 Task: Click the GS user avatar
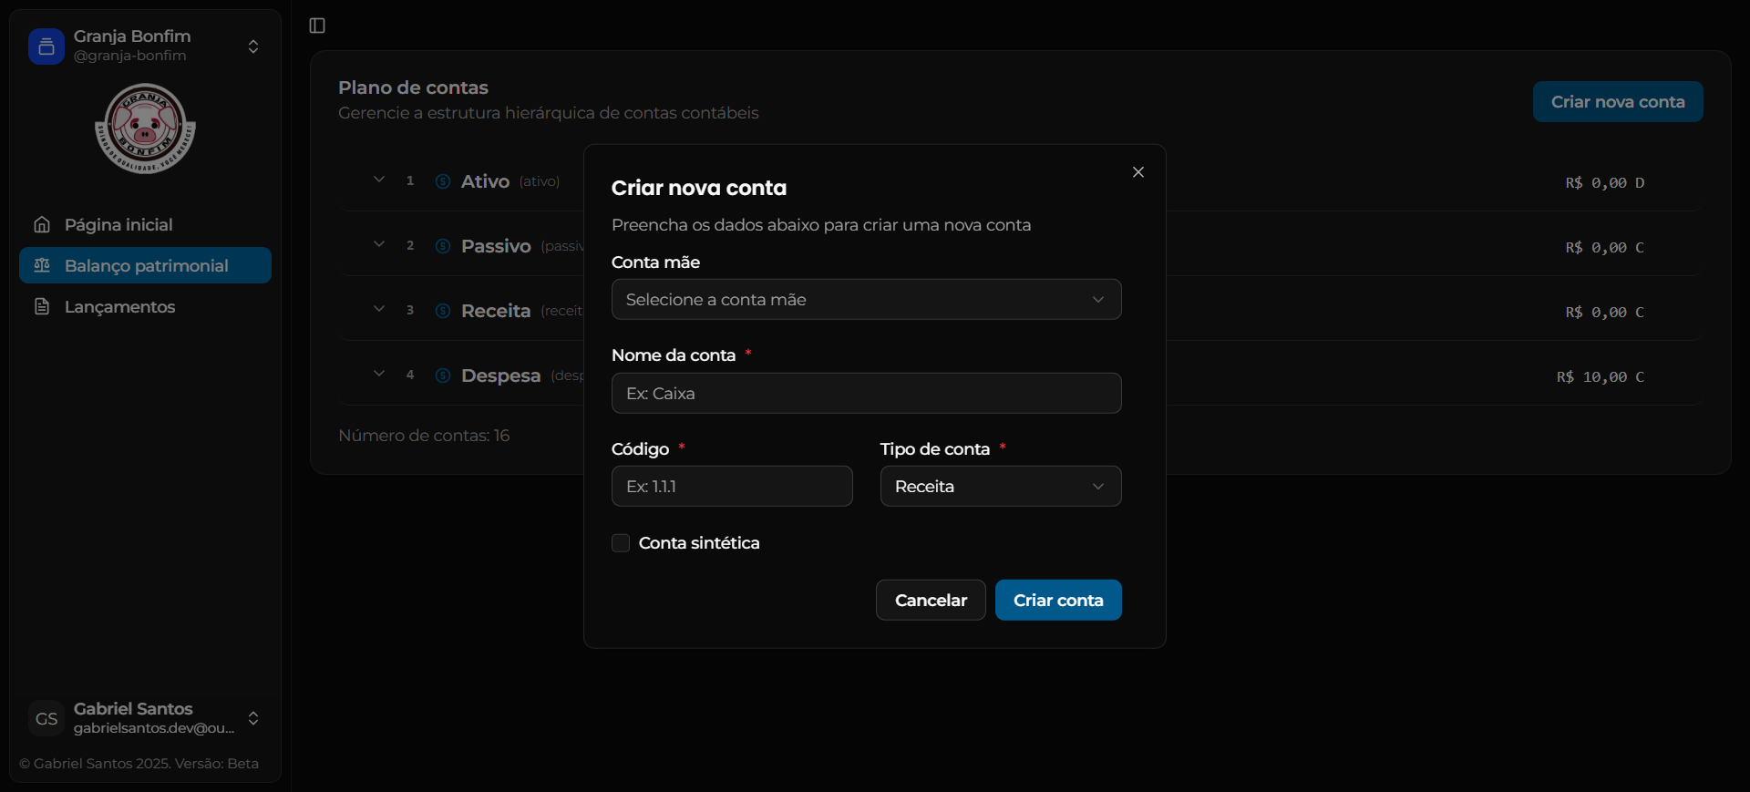pyautogui.click(x=46, y=718)
